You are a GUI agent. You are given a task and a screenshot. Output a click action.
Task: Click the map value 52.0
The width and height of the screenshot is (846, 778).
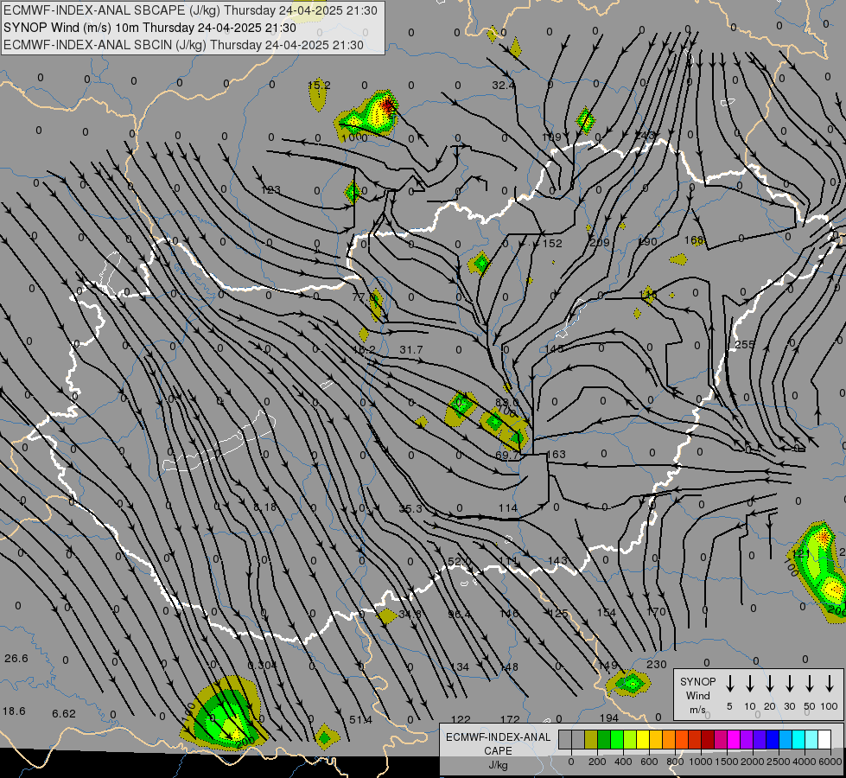(459, 562)
